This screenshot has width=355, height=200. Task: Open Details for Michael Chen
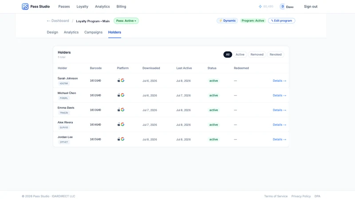[x=280, y=96]
